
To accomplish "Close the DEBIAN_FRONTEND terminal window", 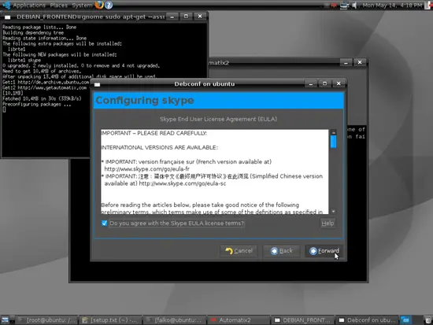I will tap(200, 17).
